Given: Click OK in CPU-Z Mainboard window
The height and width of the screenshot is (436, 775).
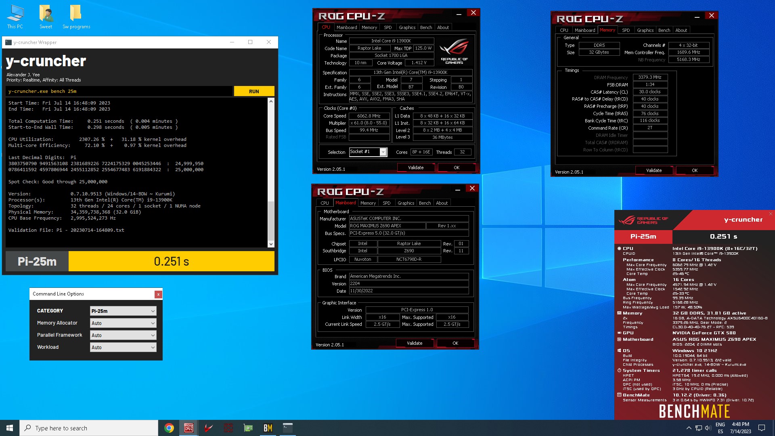Looking at the screenshot, I should 455,343.
